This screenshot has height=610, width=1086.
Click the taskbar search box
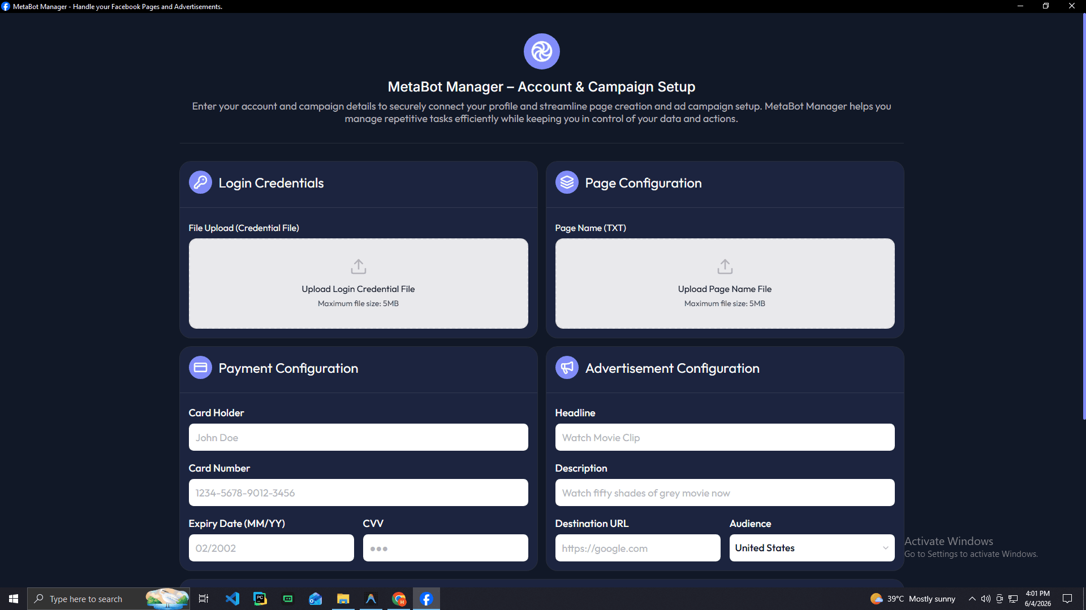pyautogui.click(x=109, y=599)
